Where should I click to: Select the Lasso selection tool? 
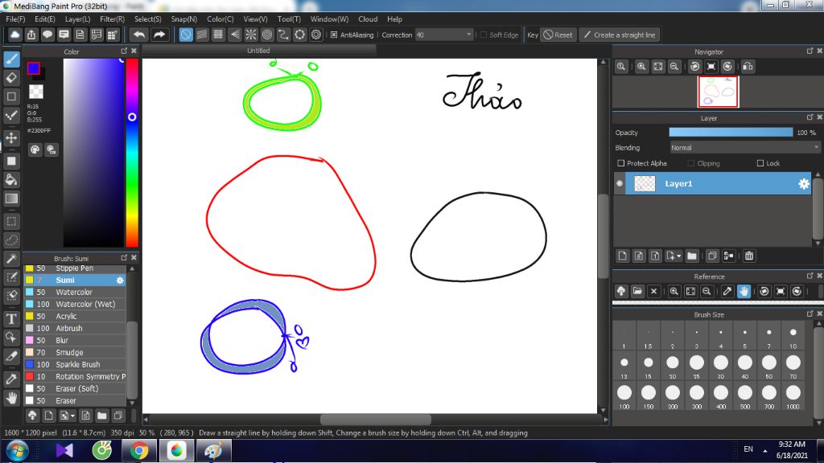pyautogui.click(x=11, y=240)
